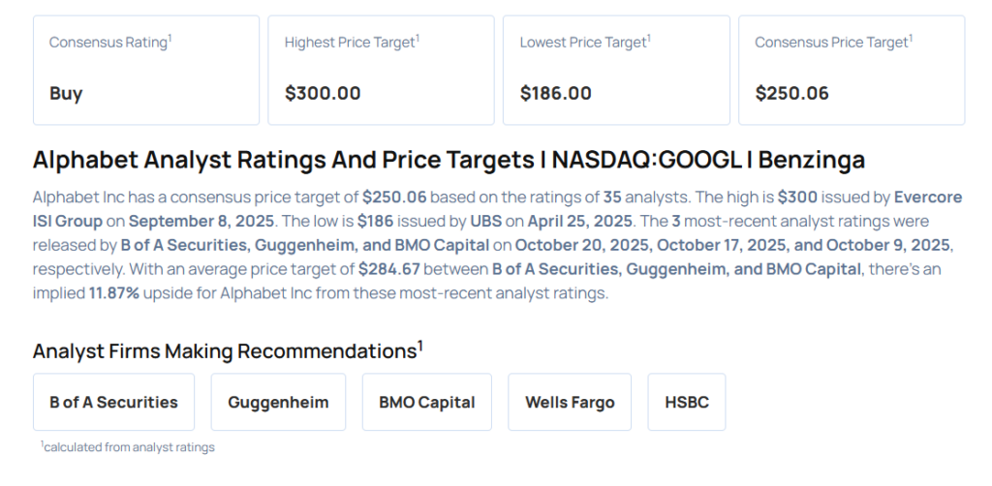The height and width of the screenshot is (486, 992).
Task: Click the $300.00 highest target value
Action: pyautogui.click(x=323, y=94)
